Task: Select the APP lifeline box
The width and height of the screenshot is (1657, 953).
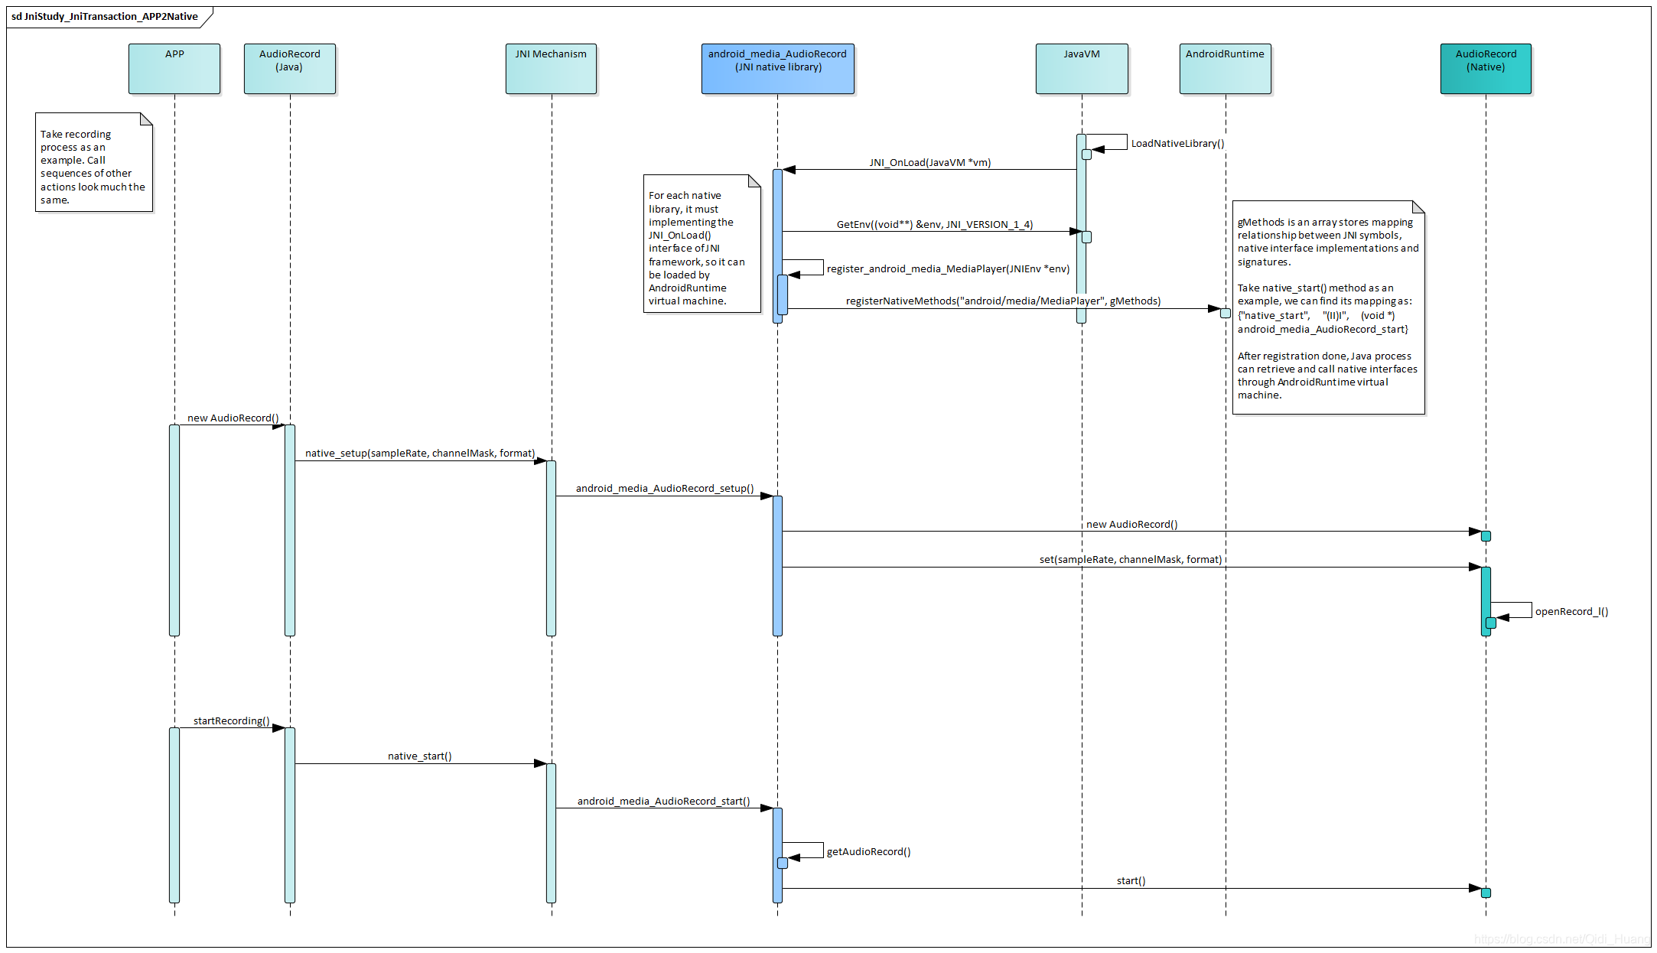Action: 174,69
